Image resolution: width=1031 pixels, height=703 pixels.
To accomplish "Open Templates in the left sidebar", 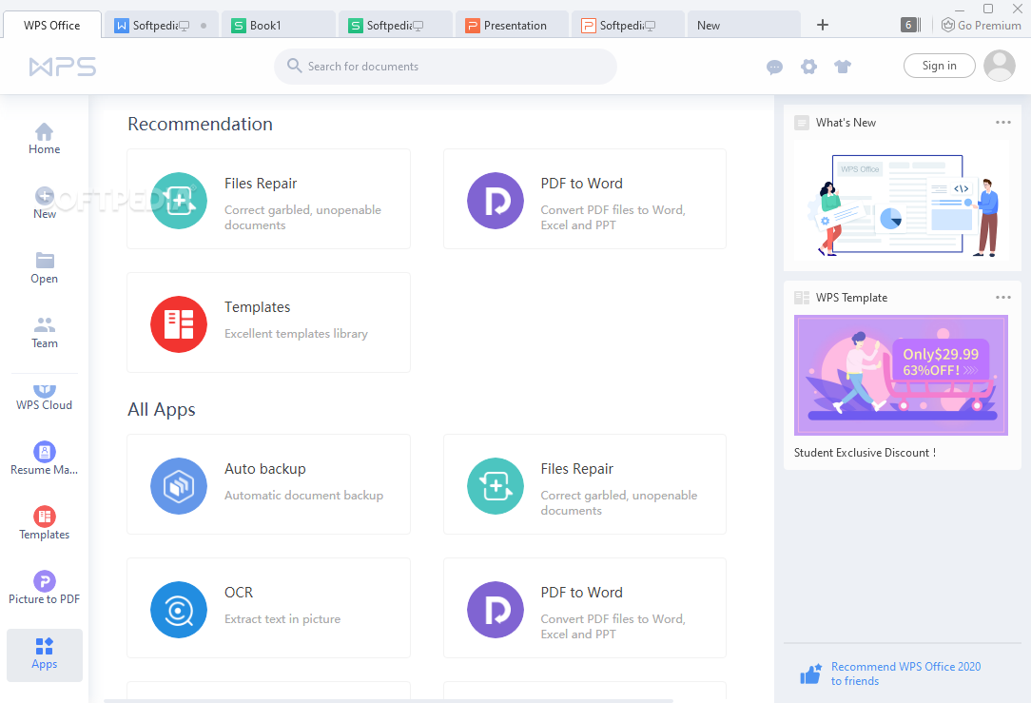I will [44, 523].
